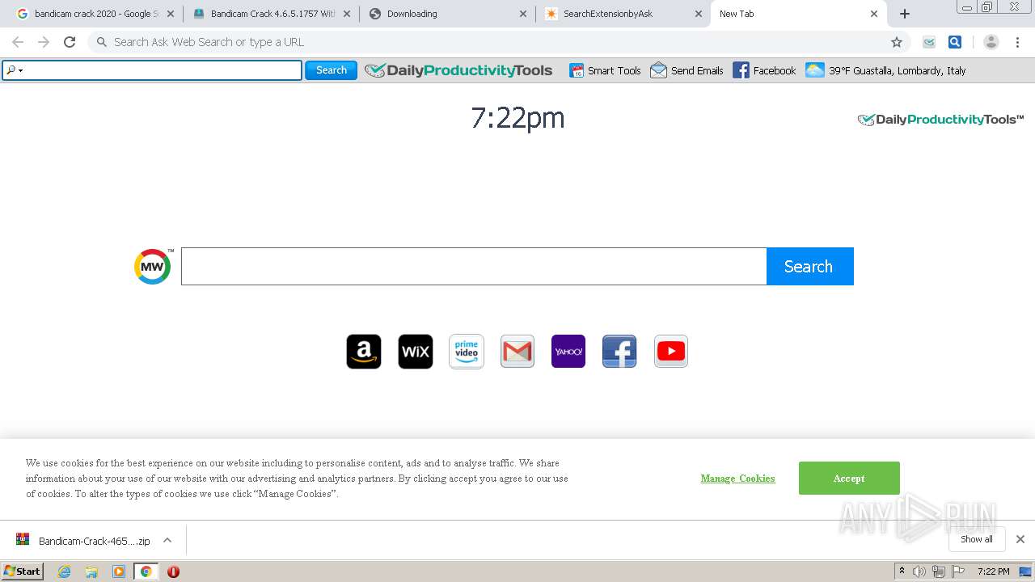Screen dimensions: 1035x582
Task: Open the Prime Video shortcut icon
Action: pos(467,352)
